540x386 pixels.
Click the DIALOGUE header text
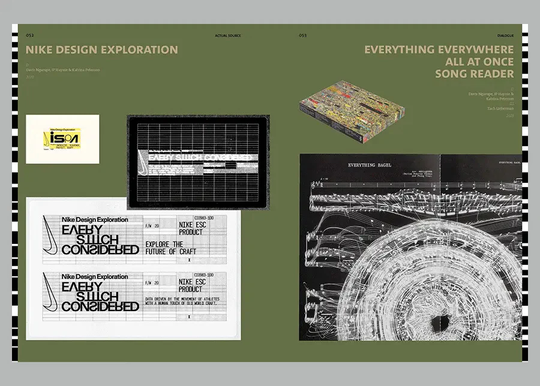[x=505, y=35]
